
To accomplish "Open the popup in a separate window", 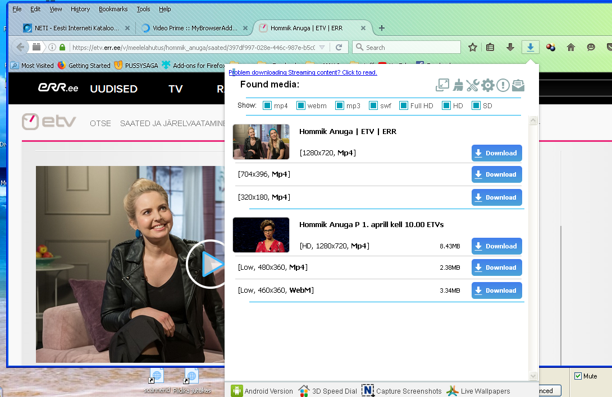I will pyautogui.click(x=442, y=85).
